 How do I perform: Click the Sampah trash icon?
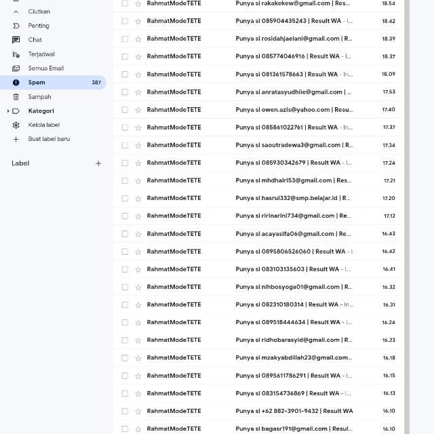coord(16,97)
